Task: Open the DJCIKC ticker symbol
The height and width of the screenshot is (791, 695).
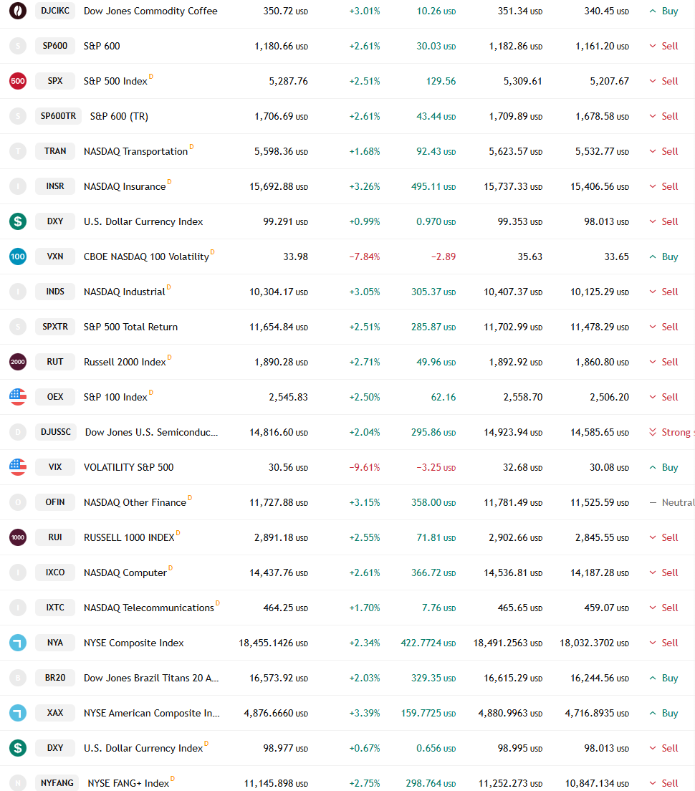Action: pyautogui.click(x=55, y=11)
